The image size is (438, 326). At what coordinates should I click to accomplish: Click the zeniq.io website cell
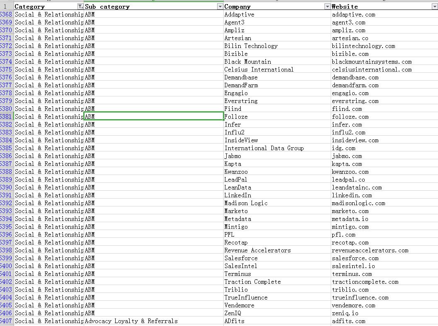(385, 313)
